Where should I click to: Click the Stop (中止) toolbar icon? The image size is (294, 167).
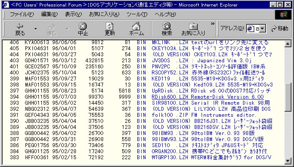[x=83, y=26]
